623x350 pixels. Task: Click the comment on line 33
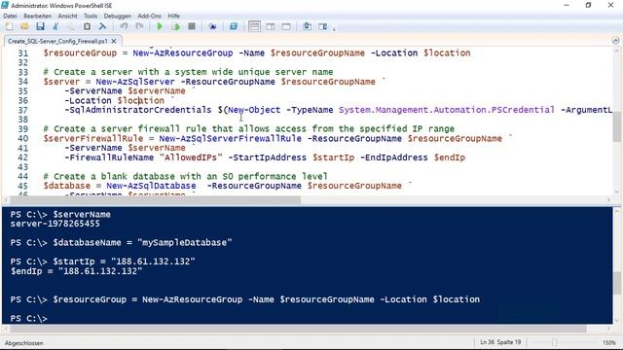pos(188,72)
